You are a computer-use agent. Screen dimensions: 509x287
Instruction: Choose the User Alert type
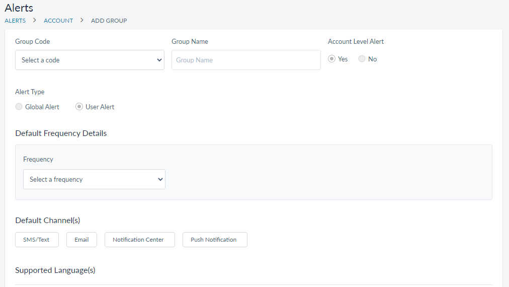click(x=79, y=107)
